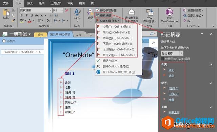Click the red font color A button
This screenshot has width=217, height=132.
29,21
